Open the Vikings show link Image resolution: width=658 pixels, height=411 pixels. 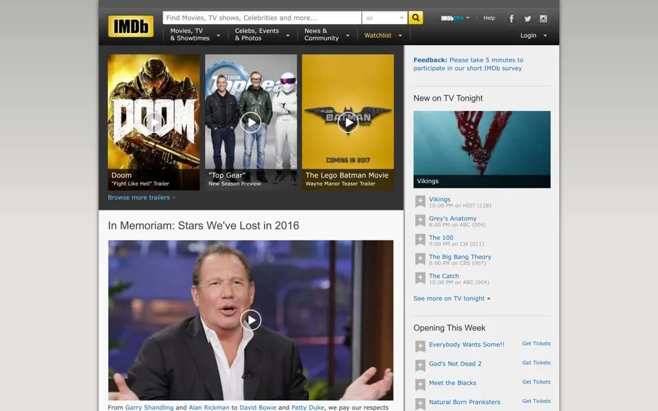click(439, 199)
